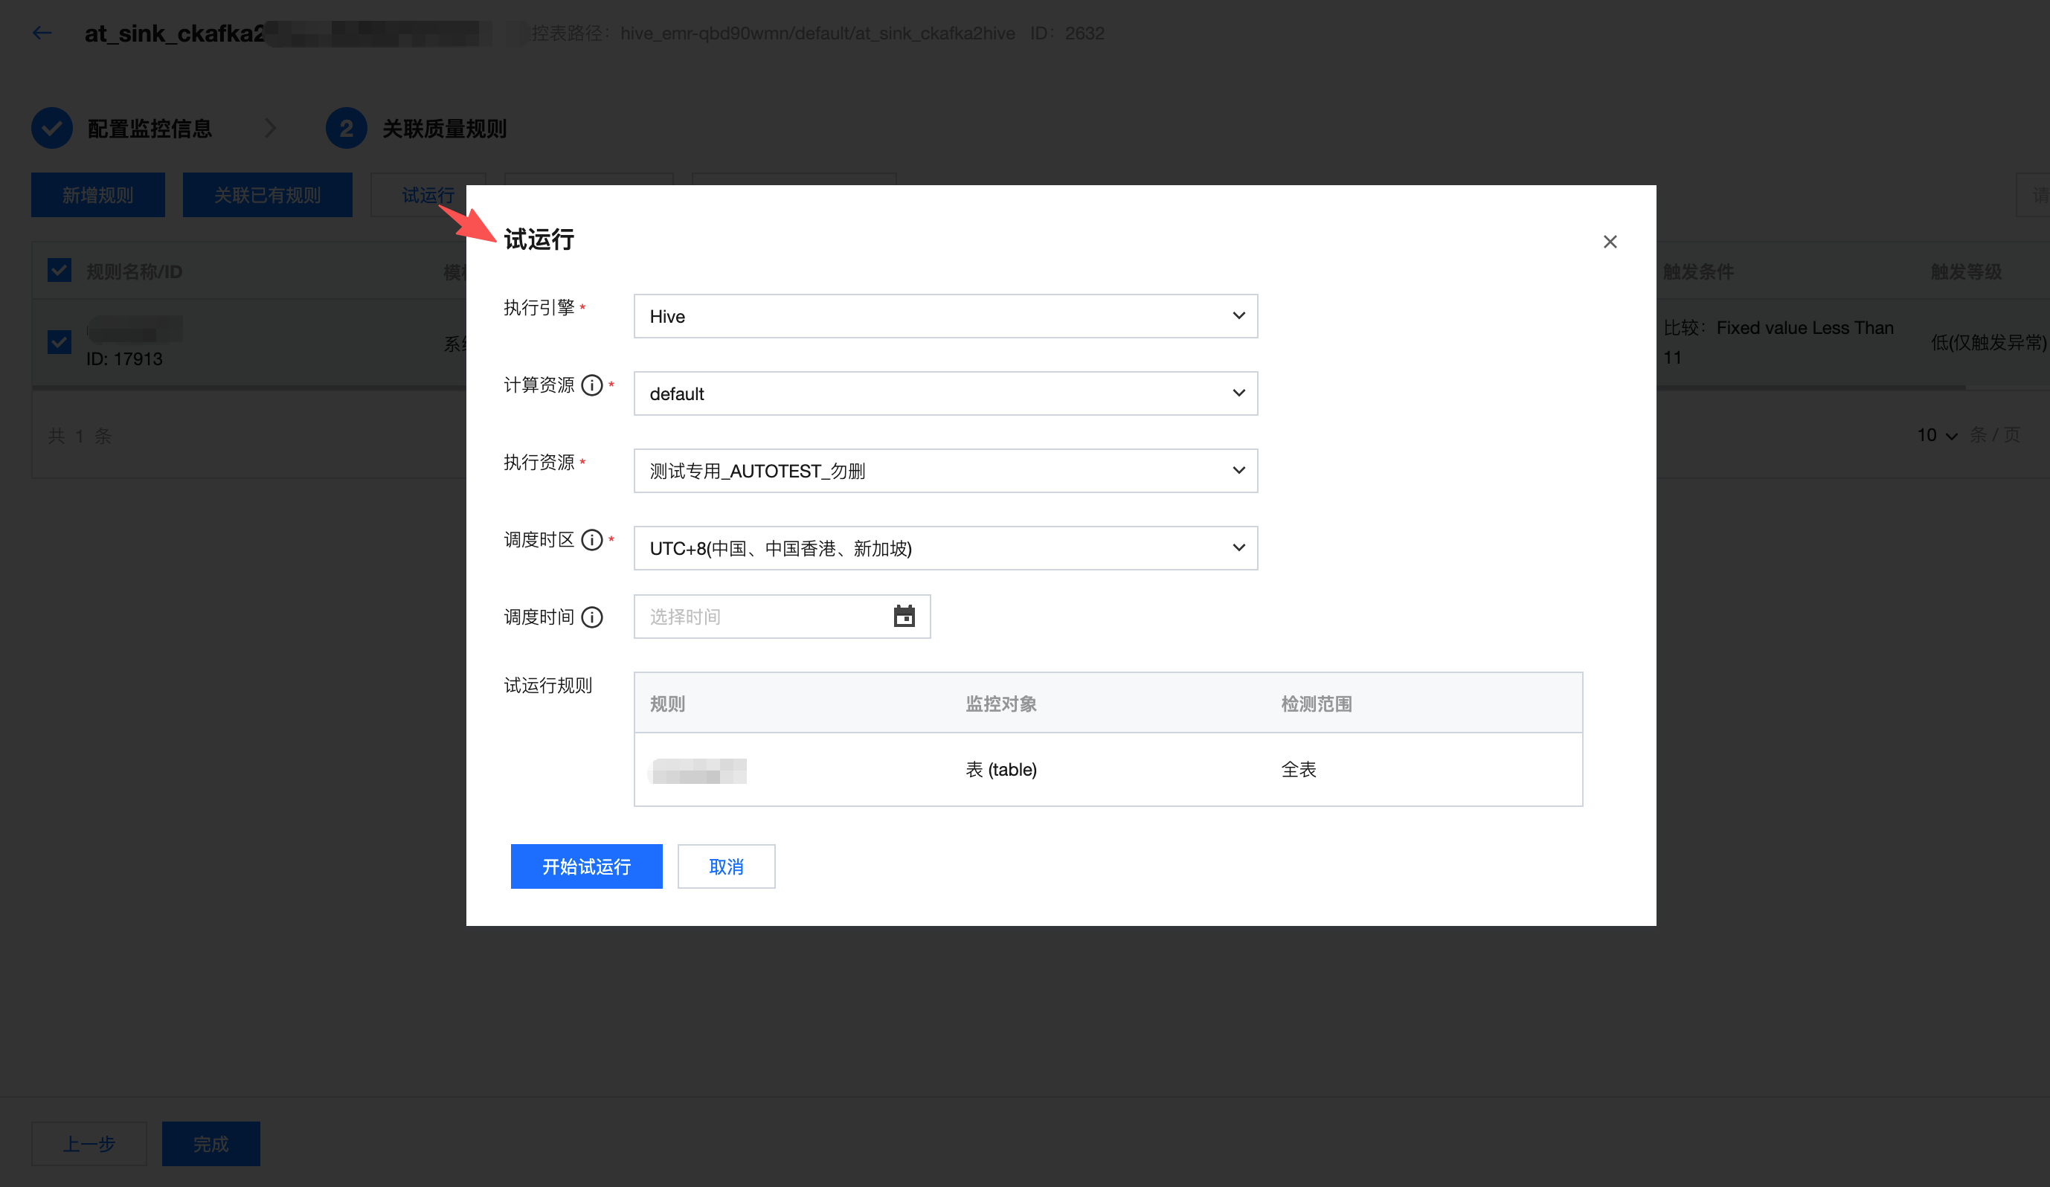Click the 取消 button in the dialog

tap(726, 866)
